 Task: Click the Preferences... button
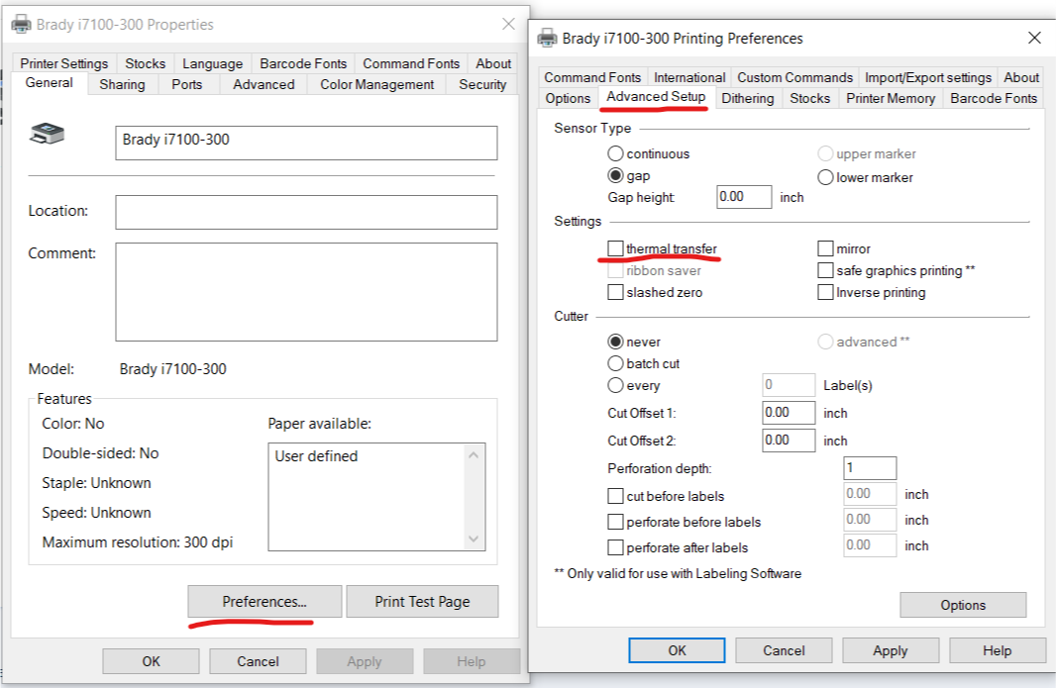pyautogui.click(x=264, y=601)
